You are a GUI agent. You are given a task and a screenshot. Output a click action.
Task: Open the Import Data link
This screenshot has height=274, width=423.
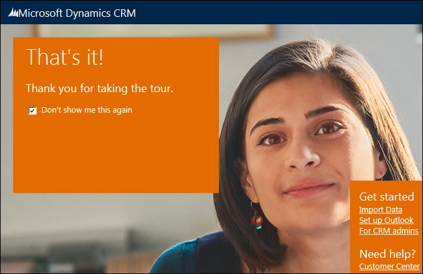point(381,209)
